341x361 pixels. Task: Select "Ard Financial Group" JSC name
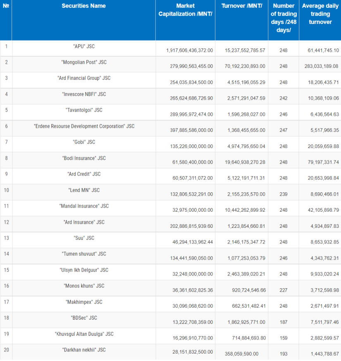(84, 78)
